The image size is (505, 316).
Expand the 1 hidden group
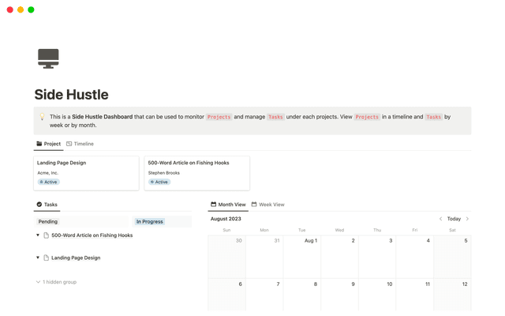(56, 282)
